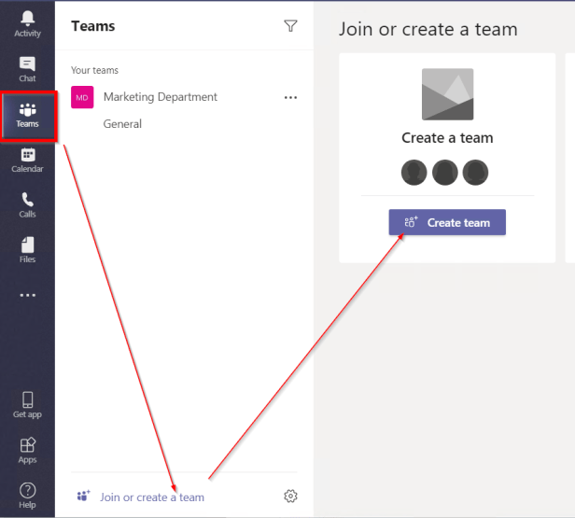The height and width of the screenshot is (518, 575).
Task: Open Files from the sidebar
Action: (27, 250)
